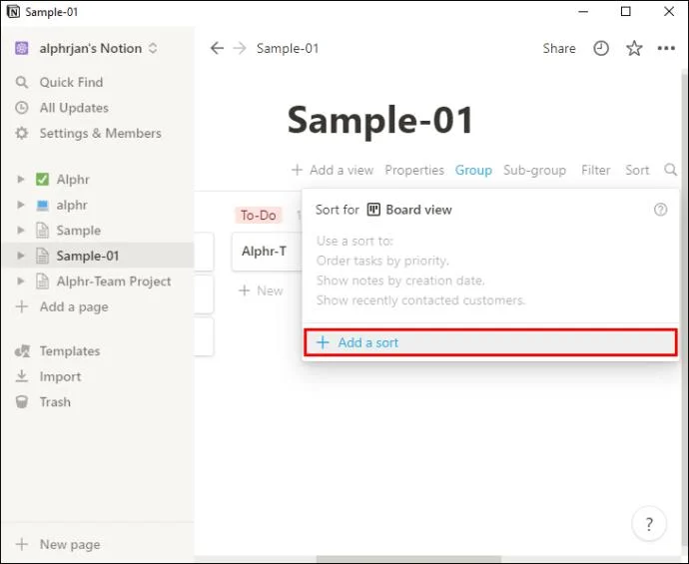Open the floating help button
The height and width of the screenshot is (564, 689).
[649, 524]
